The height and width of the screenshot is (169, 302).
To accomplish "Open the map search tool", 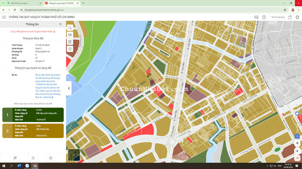I will 70,28.
